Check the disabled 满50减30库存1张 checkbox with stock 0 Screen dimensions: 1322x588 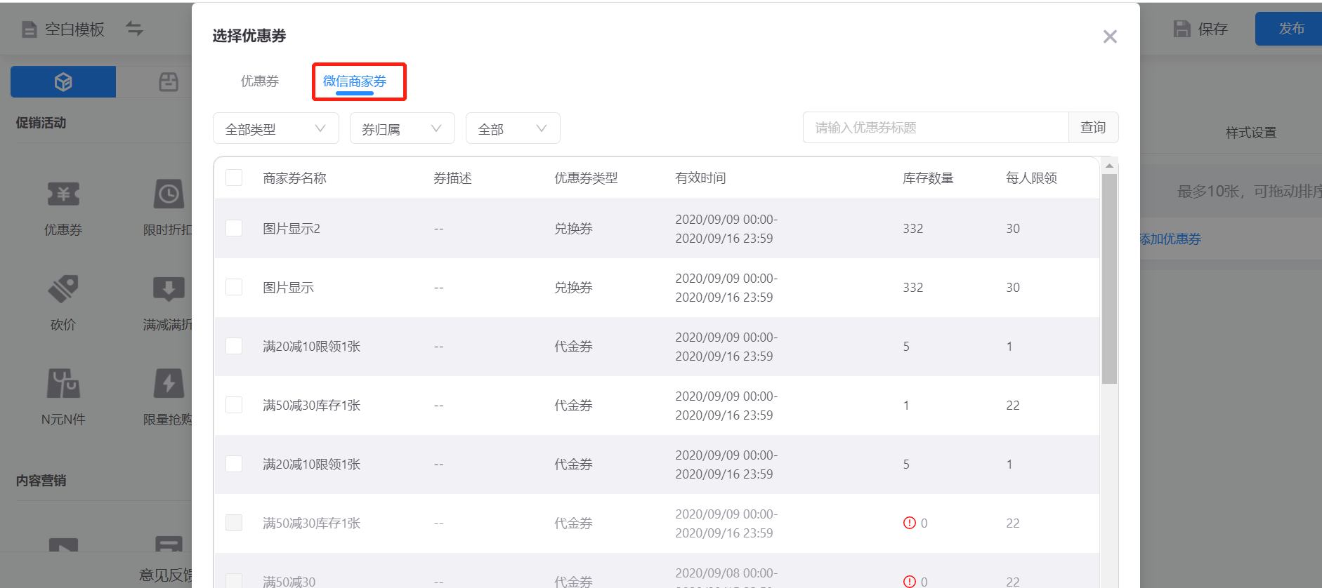point(234,523)
